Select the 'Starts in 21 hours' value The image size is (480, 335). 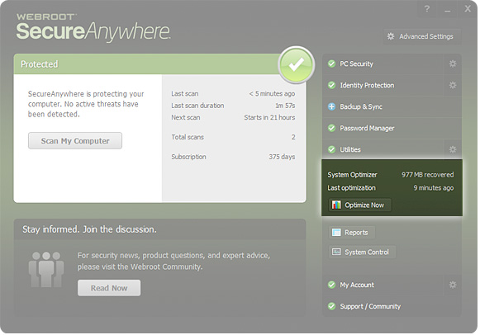[269, 117]
